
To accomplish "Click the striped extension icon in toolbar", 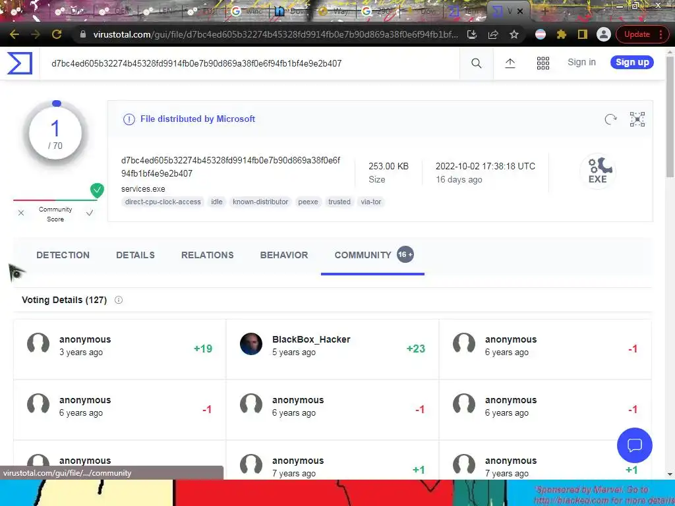I will coord(541,34).
